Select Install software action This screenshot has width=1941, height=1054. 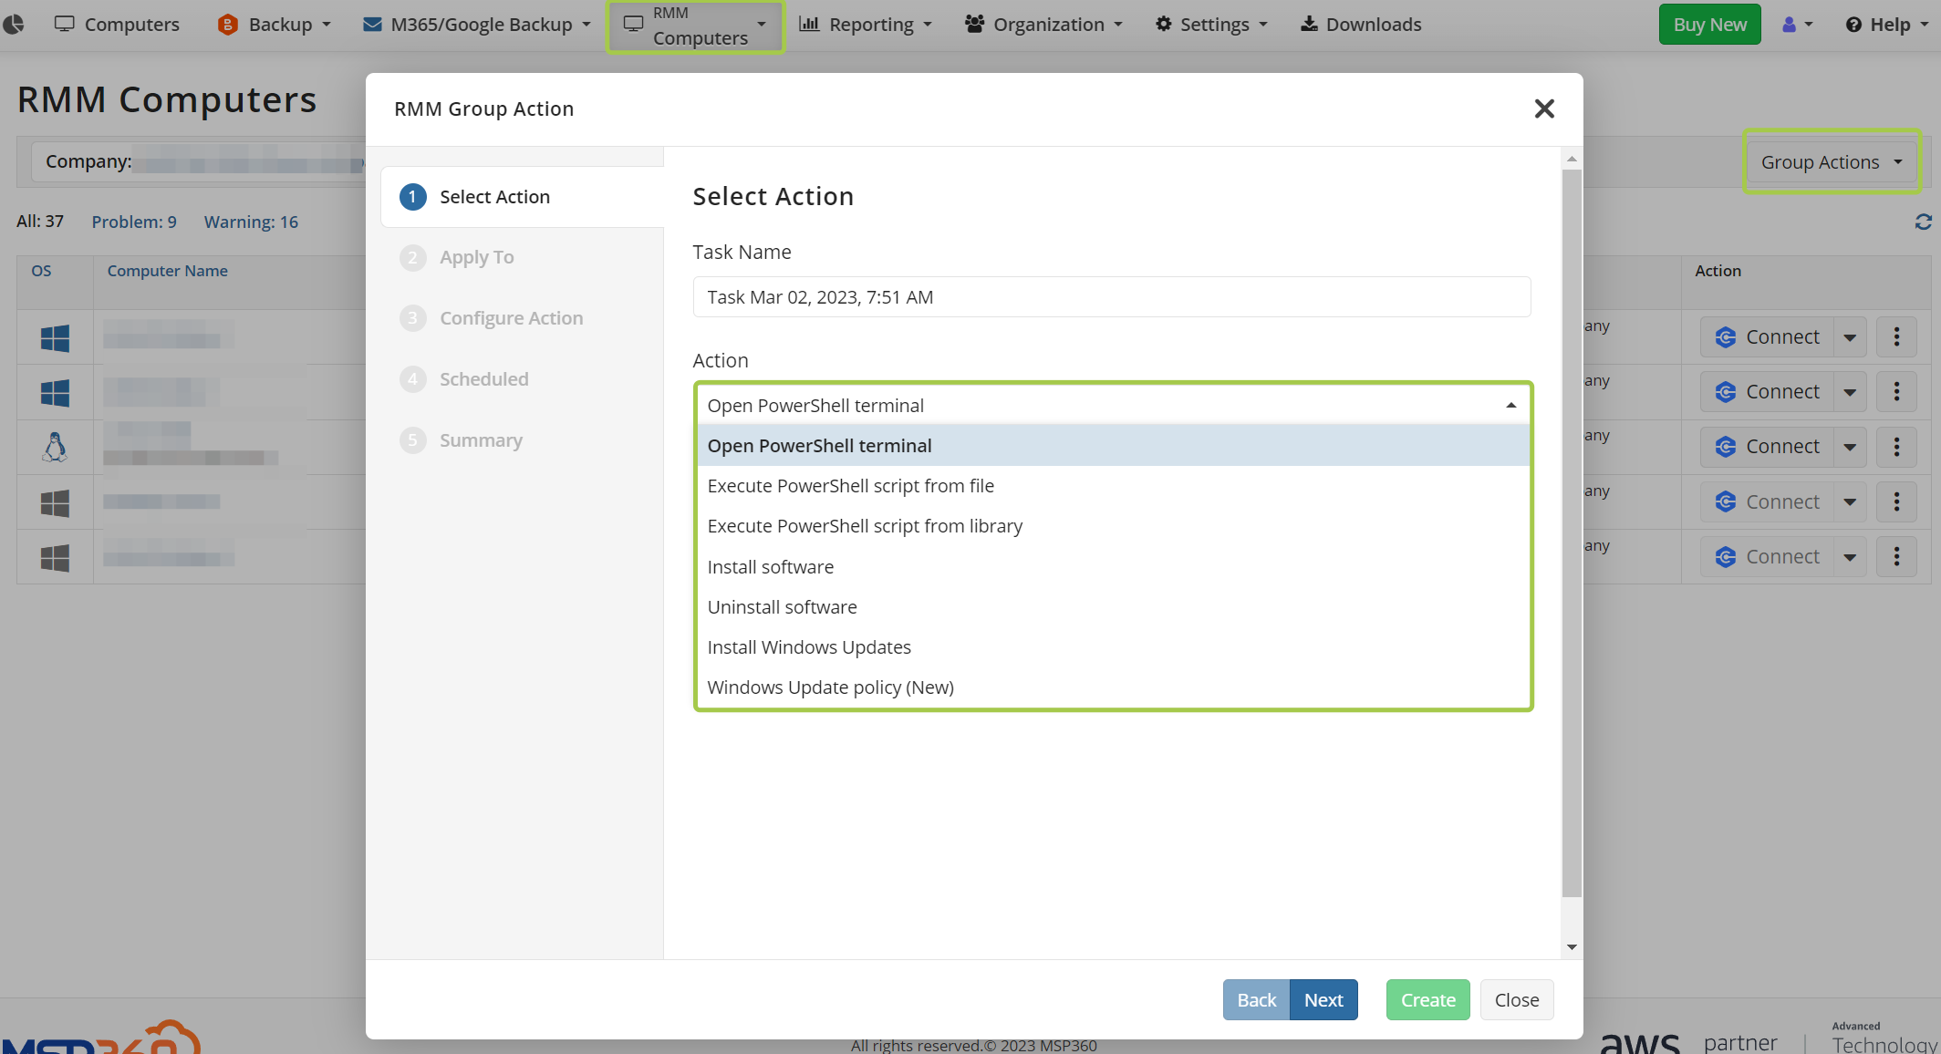click(1113, 567)
